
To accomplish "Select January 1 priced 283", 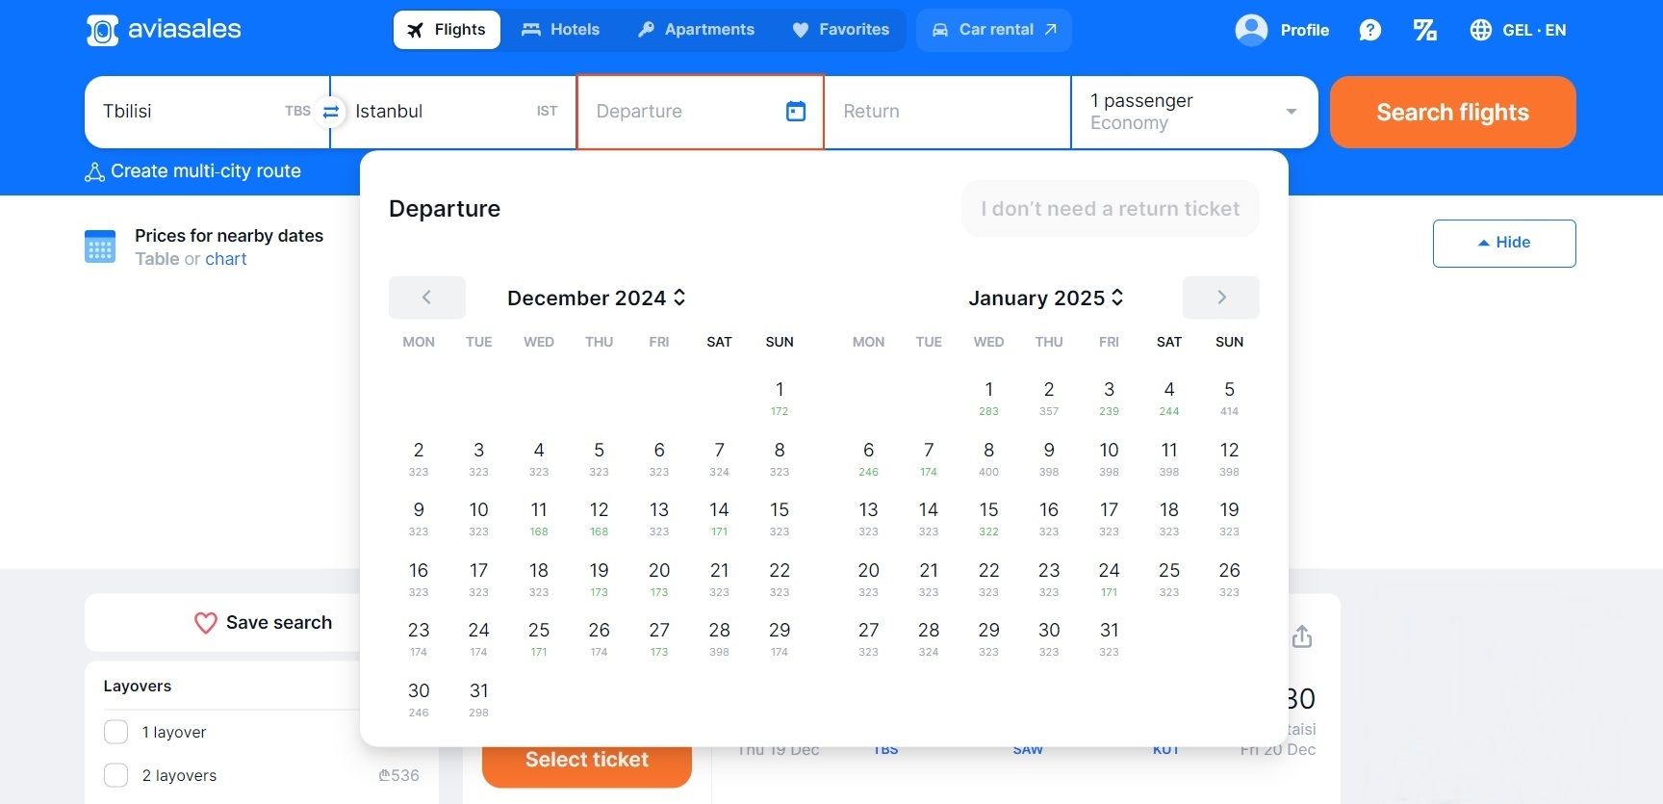I will coord(988,398).
